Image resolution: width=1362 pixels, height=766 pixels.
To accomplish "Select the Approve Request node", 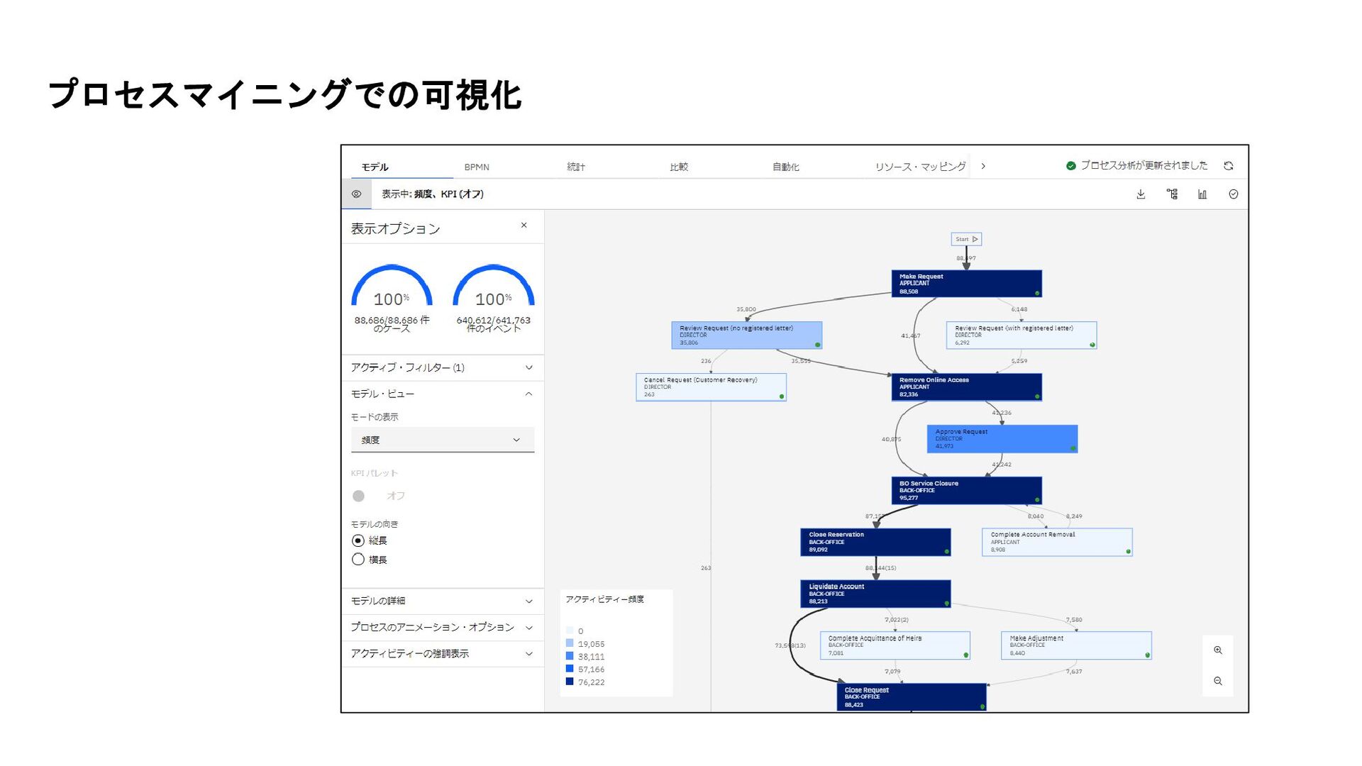I will [x=1002, y=439].
